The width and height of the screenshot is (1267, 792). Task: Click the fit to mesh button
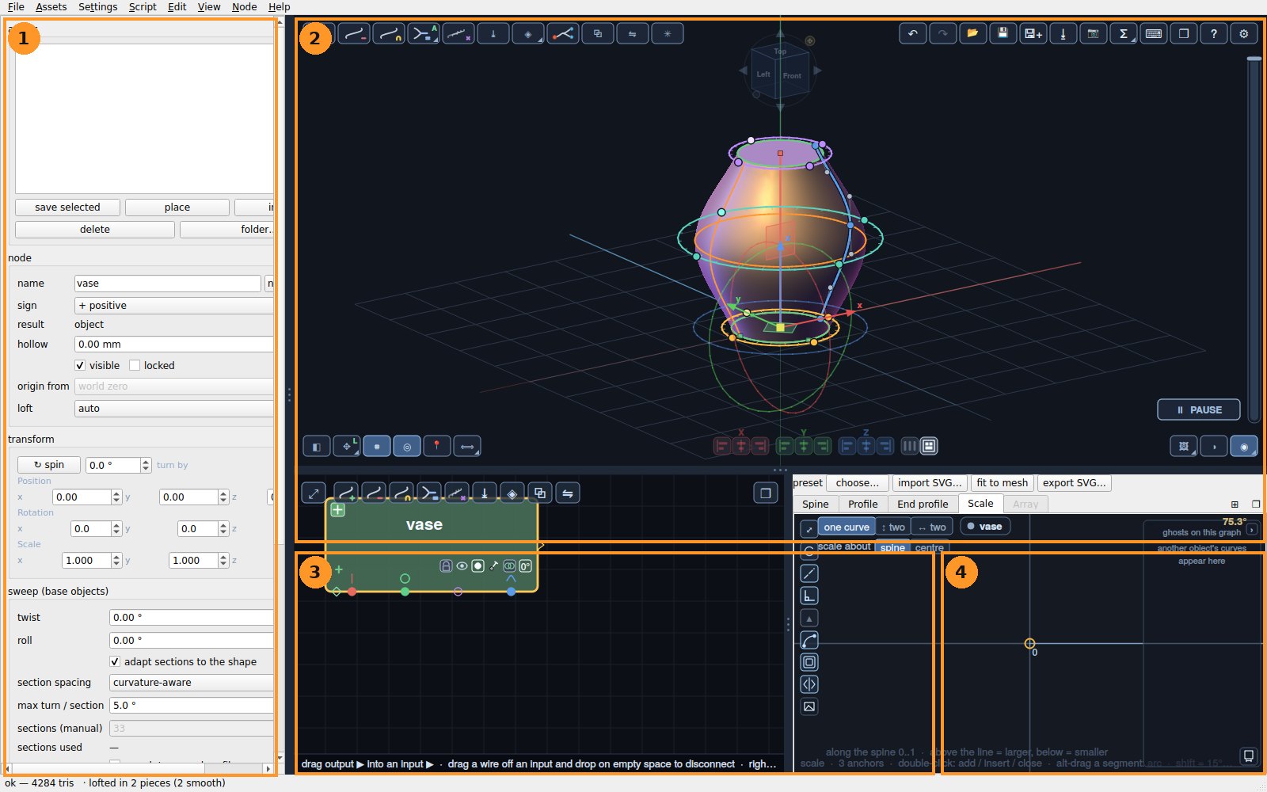(x=1002, y=482)
